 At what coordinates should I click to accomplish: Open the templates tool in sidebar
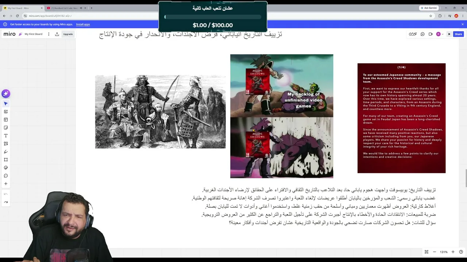[6, 120]
